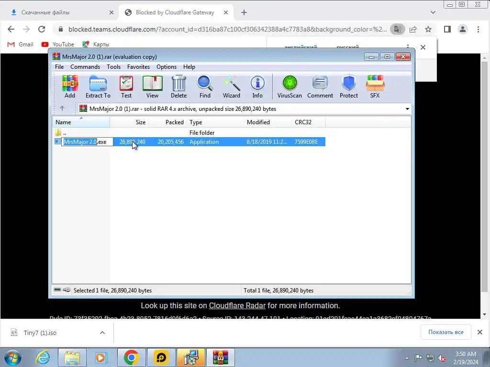The height and width of the screenshot is (367, 490).
Task: Click the WinRAR taskbar icon
Action: pos(220,357)
